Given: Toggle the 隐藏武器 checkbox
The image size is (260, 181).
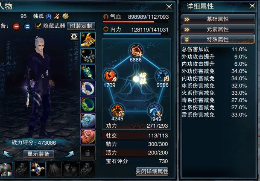Looking at the screenshot, I should pyautogui.click(x=38, y=26).
